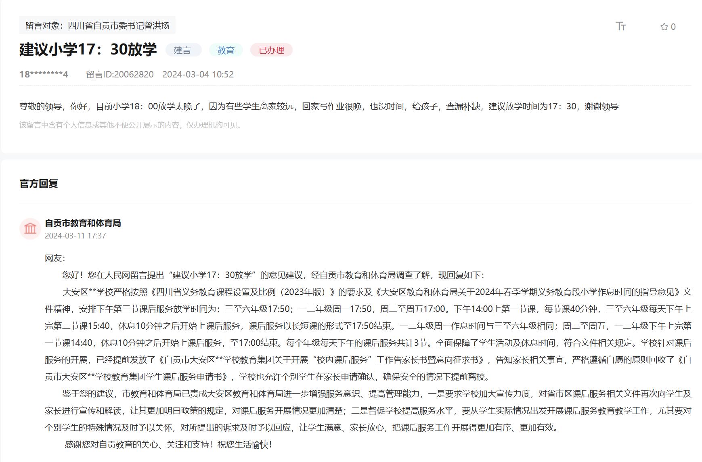
Task: Select the 教育 category tag
Action: pyautogui.click(x=226, y=50)
